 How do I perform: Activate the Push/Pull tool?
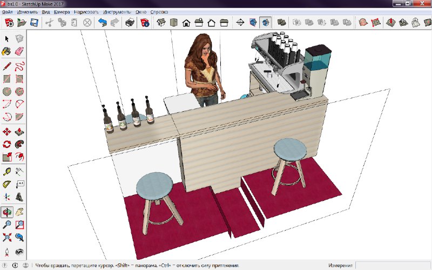point(19,131)
